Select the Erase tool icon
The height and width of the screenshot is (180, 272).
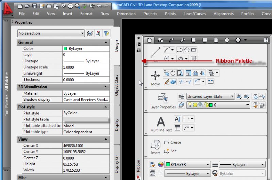tap(166, 82)
